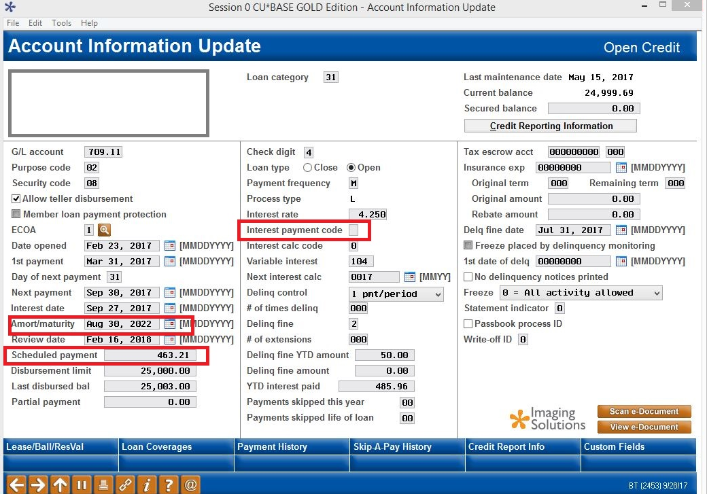
Task: Check Member loan payment protection
Action: [x=16, y=214]
